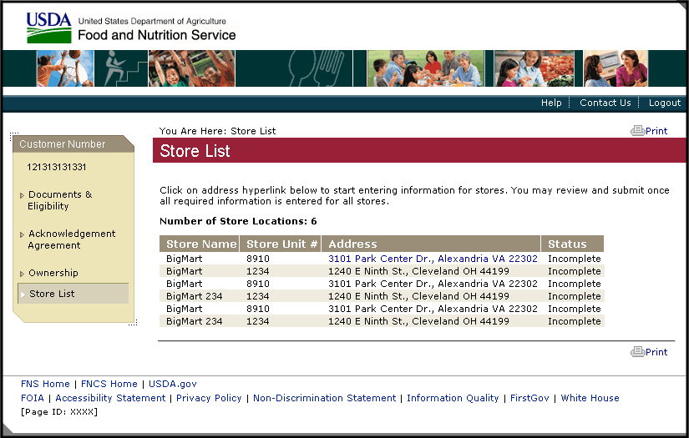Open Contact Us in navigation bar
Screen dimensions: 689x438
[605, 103]
